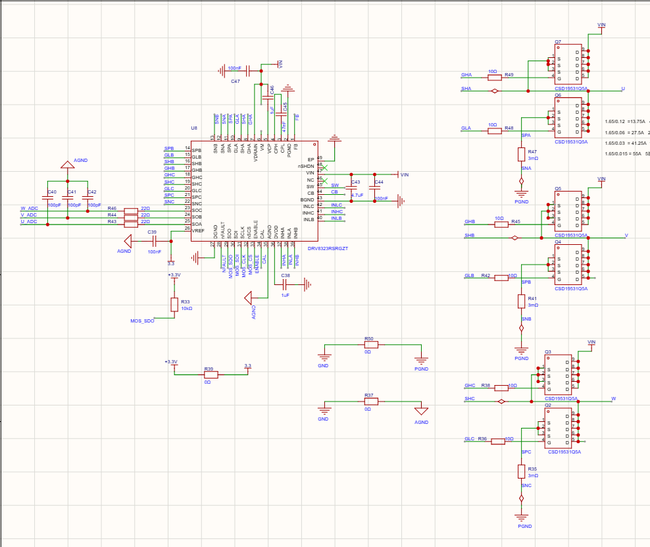This screenshot has height=547, width=650.
Task: Select MOSFET Q2 symbol
Action: (x=558, y=428)
